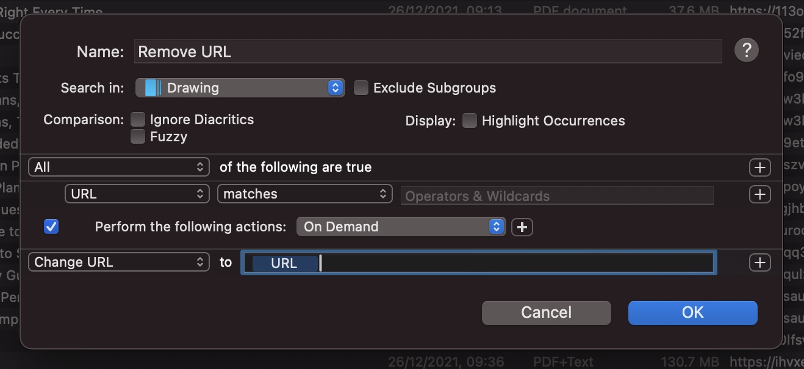Open the On Demand trigger dropdown
Screen dimensions: 804x369
[401, 227]
